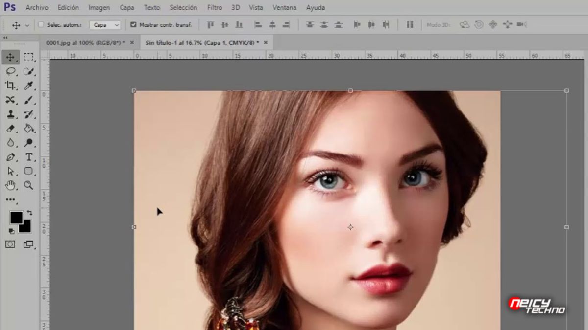Viewport: 588px width, 330px height.
Task: Align vertical centers of layers
Action: [x=225, y=24]
